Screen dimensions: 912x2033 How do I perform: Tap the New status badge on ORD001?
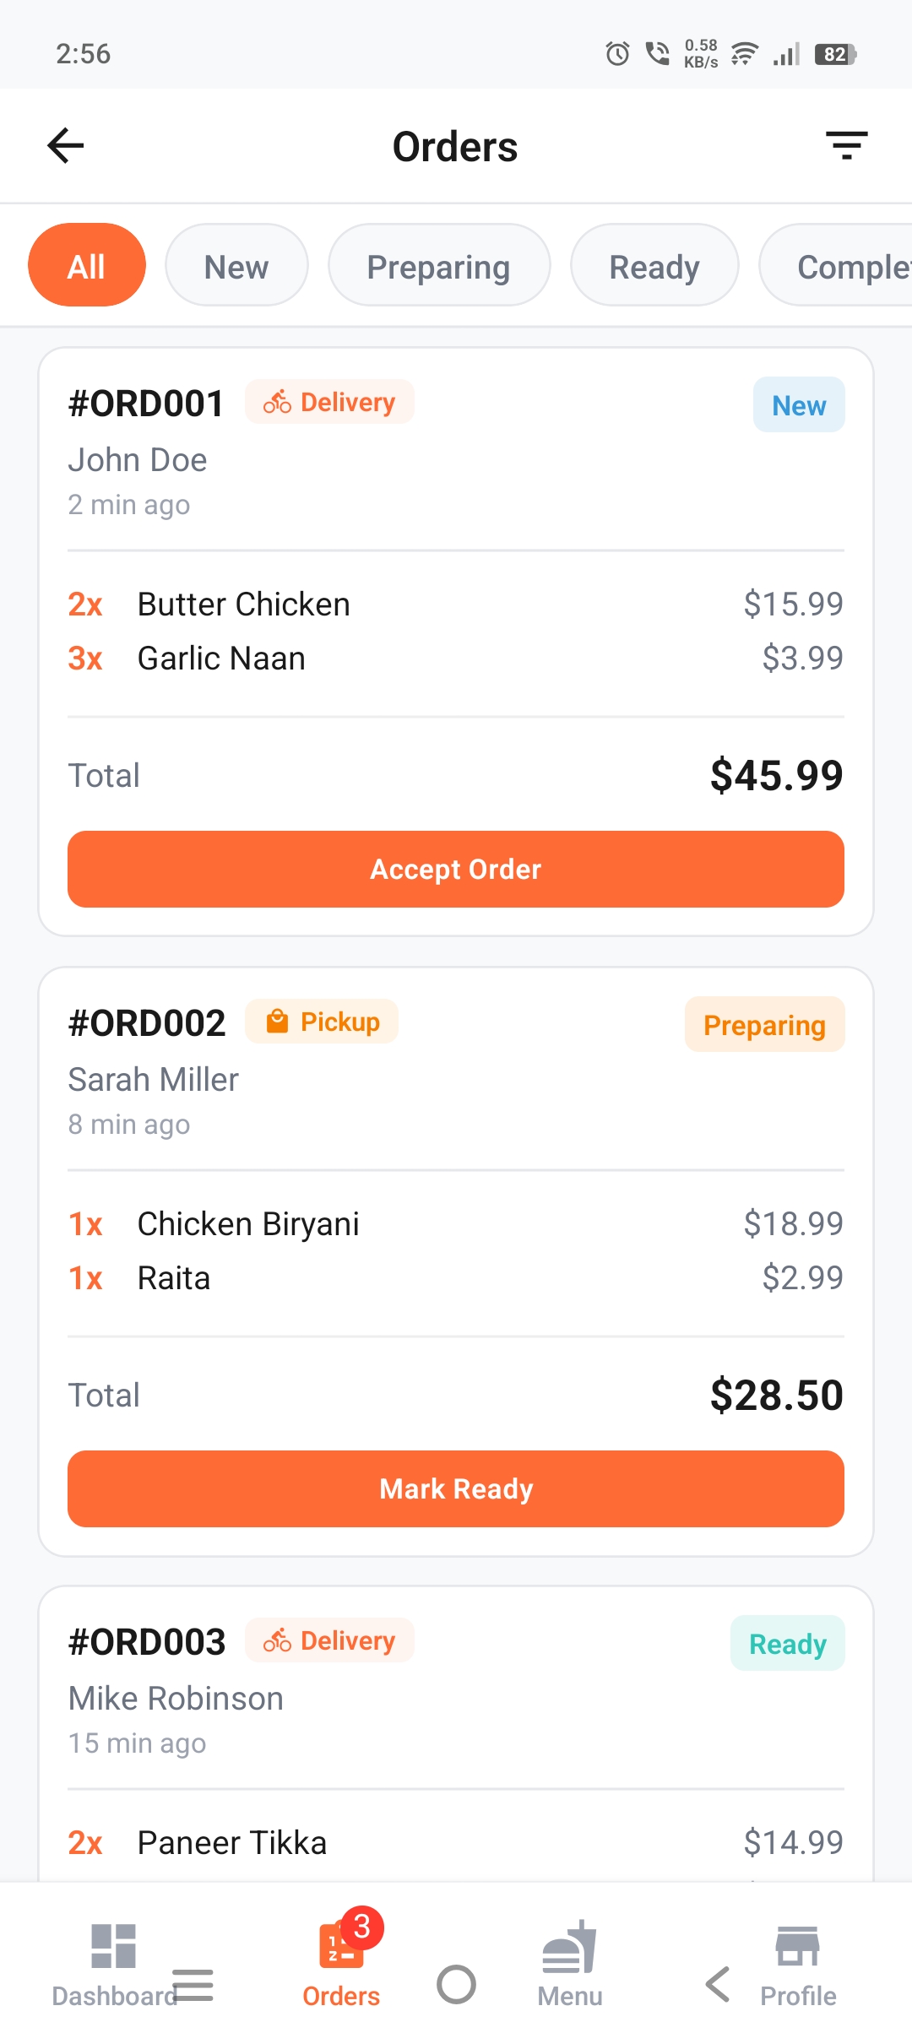[x=799, y=405]
